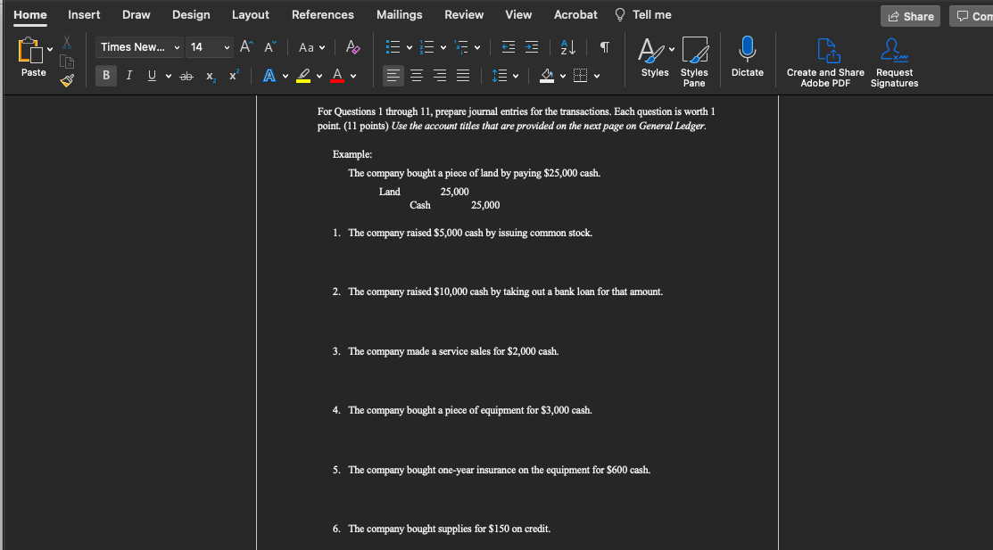Open the Acrobat menu item
The image size is (993, 550).
[575, 14]
